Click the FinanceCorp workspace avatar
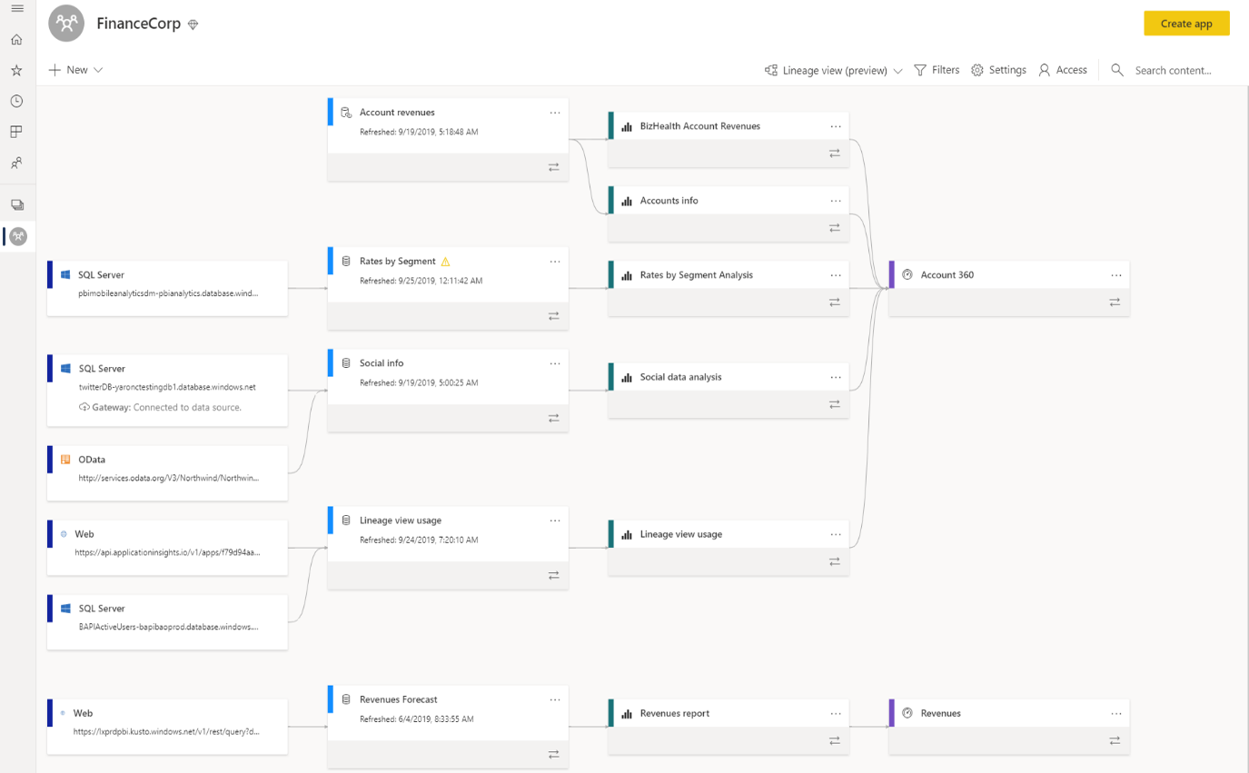The image size is (1249, 773). point(66,24)
